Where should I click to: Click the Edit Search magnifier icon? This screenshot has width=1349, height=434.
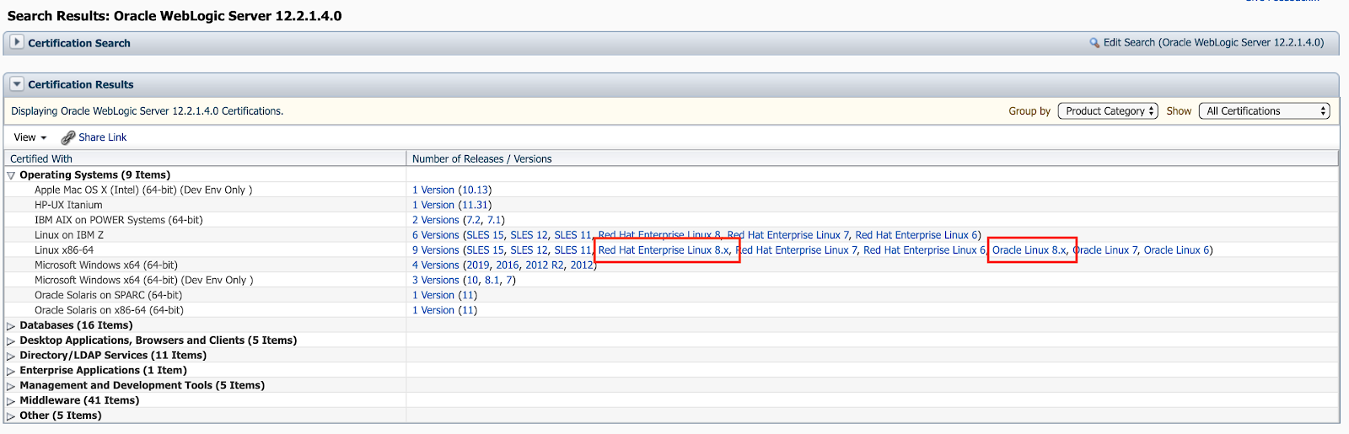(1094, 43)
